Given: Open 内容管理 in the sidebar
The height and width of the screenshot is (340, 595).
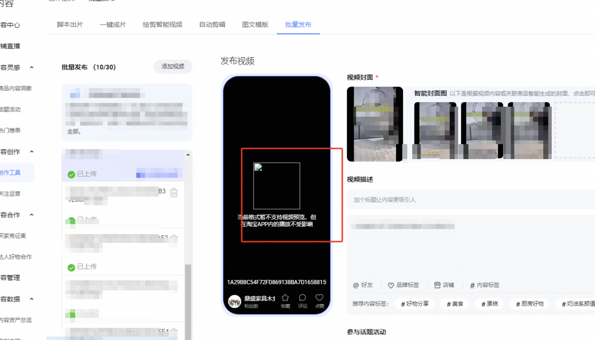Looking at the screenshot, I should [x=10, y=278].
